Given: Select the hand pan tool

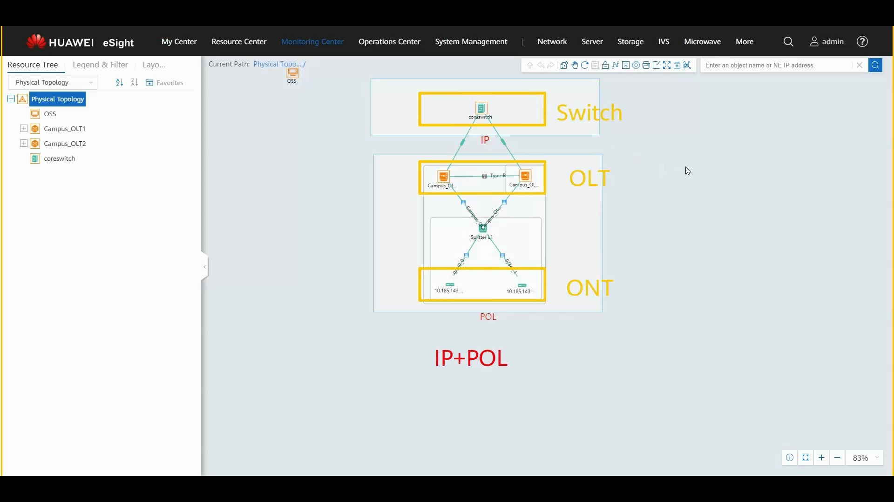Looking at the screenshot, I should [x=575, y=66].
